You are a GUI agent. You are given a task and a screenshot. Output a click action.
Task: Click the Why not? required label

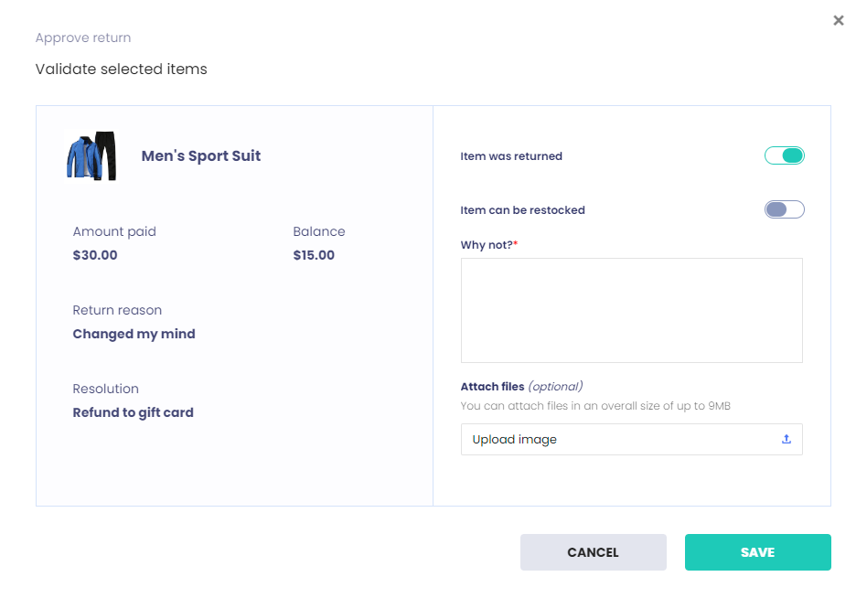tap(488, 245)
